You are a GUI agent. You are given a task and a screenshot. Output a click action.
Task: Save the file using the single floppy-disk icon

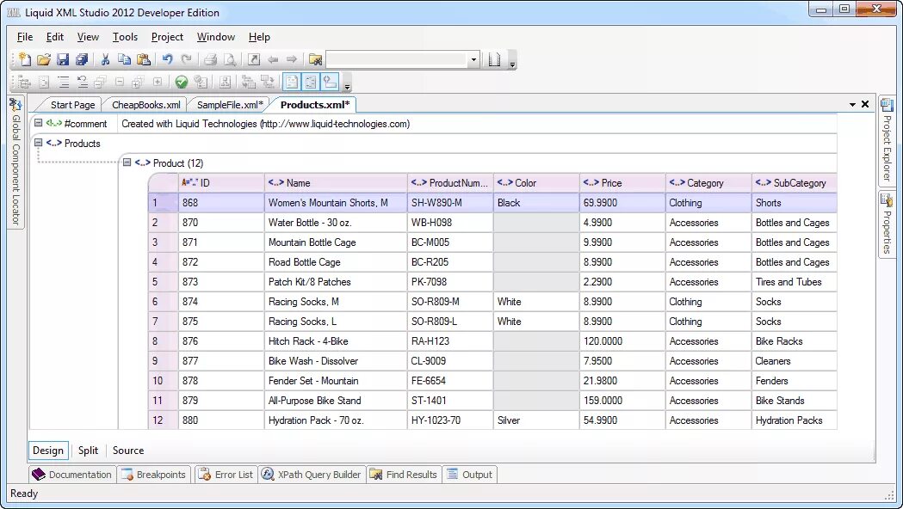pyautogui.click(x=63, y=59)
